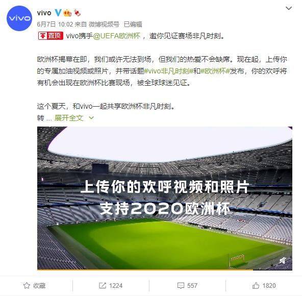Toggle video mute speaker icon
This screenshot has height=296, width=302.
point(283,261)
